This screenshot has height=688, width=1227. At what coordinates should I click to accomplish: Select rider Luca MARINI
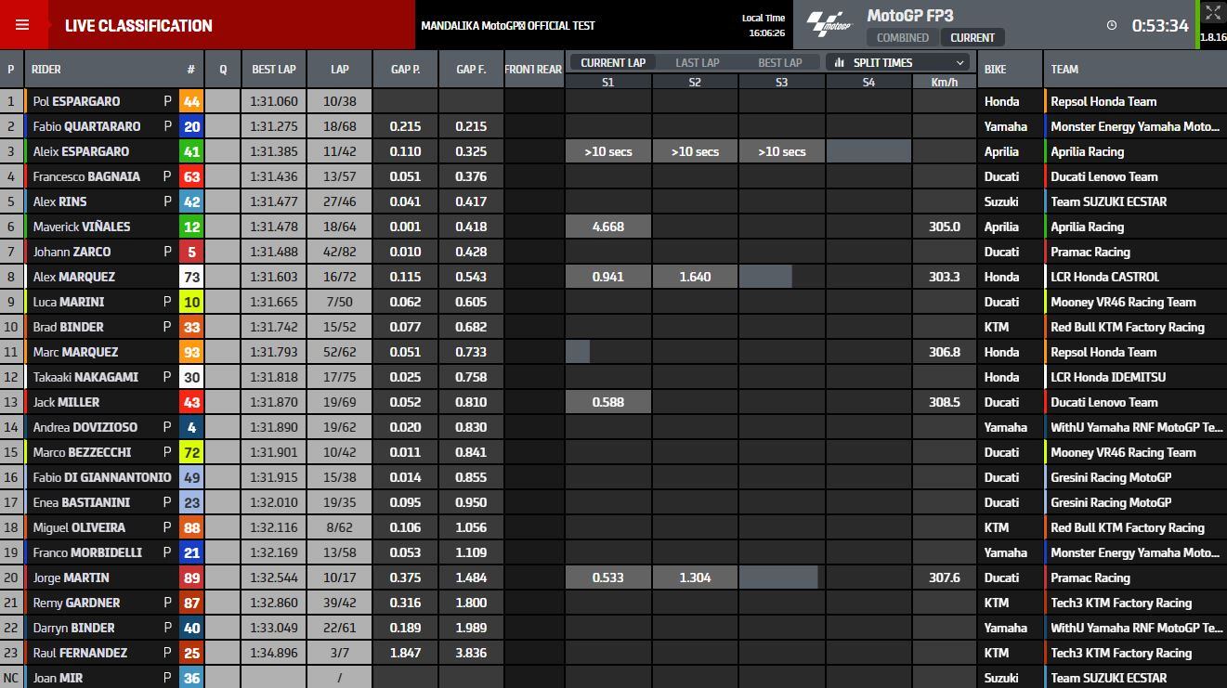69,302
